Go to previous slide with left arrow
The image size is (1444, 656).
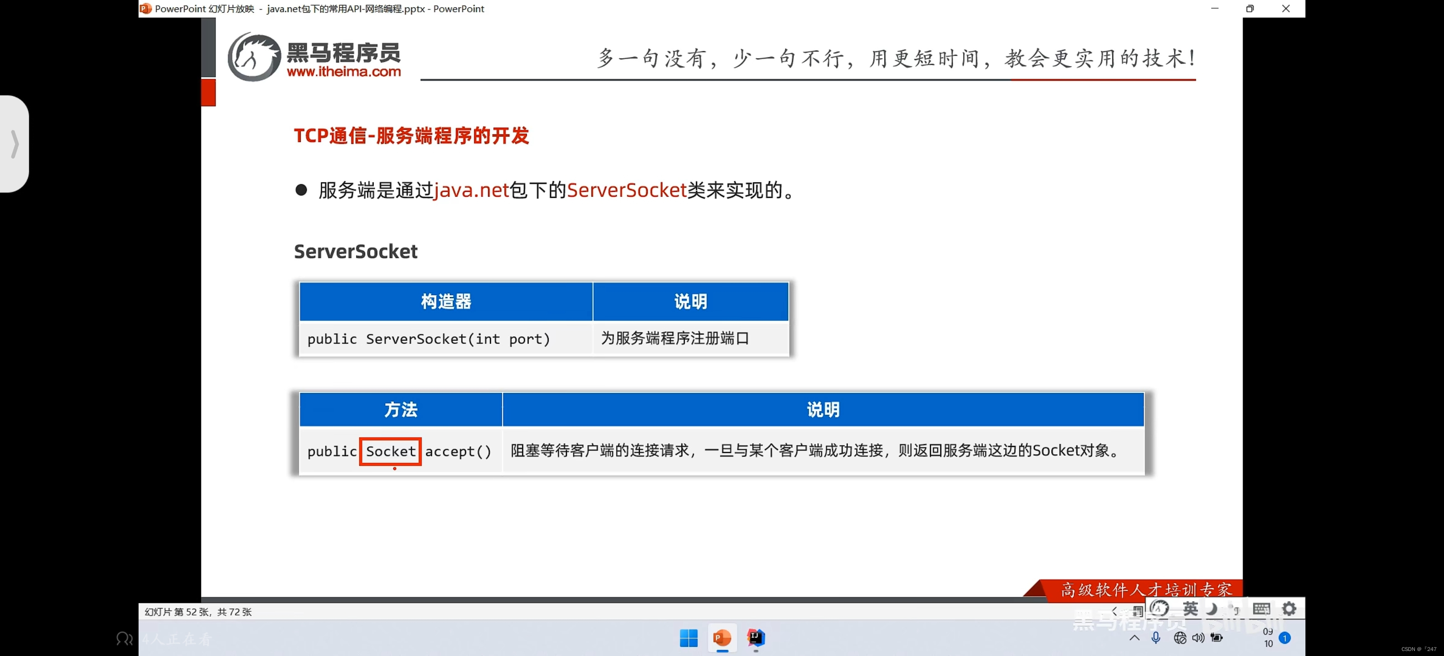[x=1114, y=611]
